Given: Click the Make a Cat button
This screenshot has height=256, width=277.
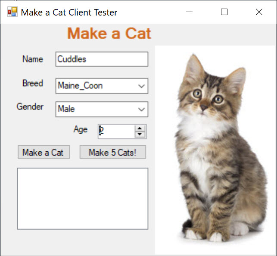Looking at the screenshot, I should [x=44, y=152].
